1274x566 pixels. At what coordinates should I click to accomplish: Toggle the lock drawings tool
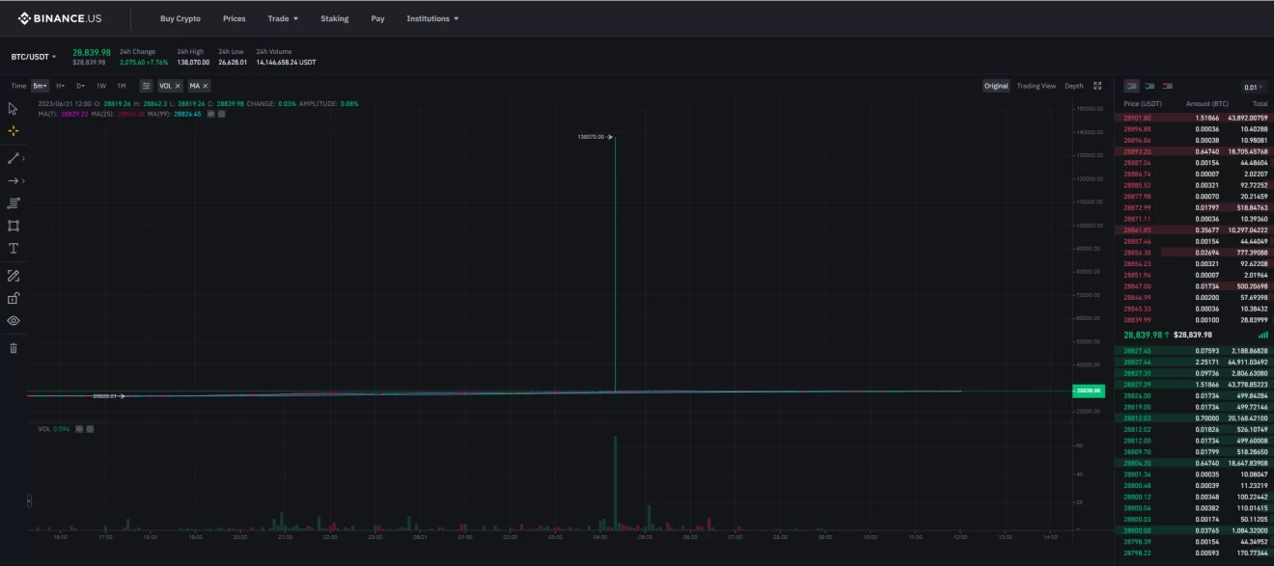pos(14,298)
